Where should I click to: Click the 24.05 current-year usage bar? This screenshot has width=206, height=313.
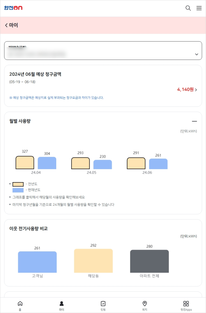coord(102,164)
